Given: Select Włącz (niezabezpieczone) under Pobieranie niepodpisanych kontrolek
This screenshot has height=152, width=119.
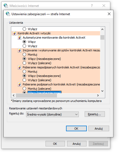Looking at the screenshot, I should point(24,76).
